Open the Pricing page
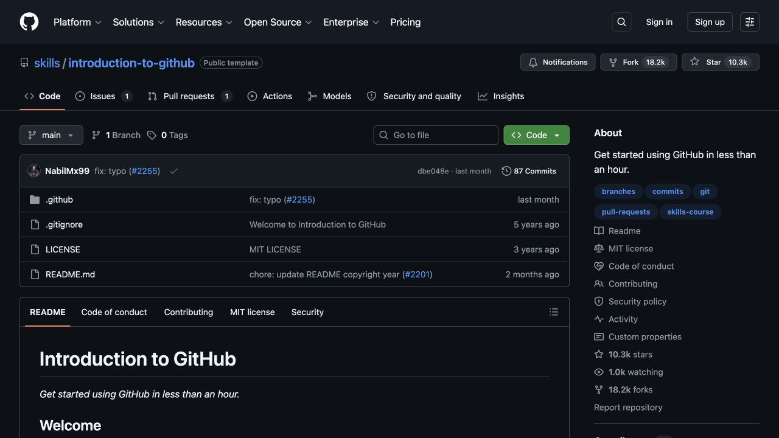The height and width of the screenshot is (438, 779). click(x=405, y=22)
